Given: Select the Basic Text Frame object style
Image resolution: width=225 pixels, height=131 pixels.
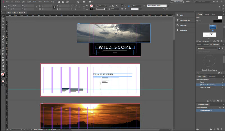Looking at the screenshot, I should click(x=206, y=87).
